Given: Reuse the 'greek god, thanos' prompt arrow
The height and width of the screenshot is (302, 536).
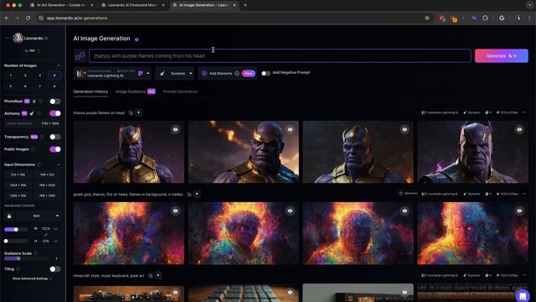Looking at the screenshot, I should click(197, 194).
